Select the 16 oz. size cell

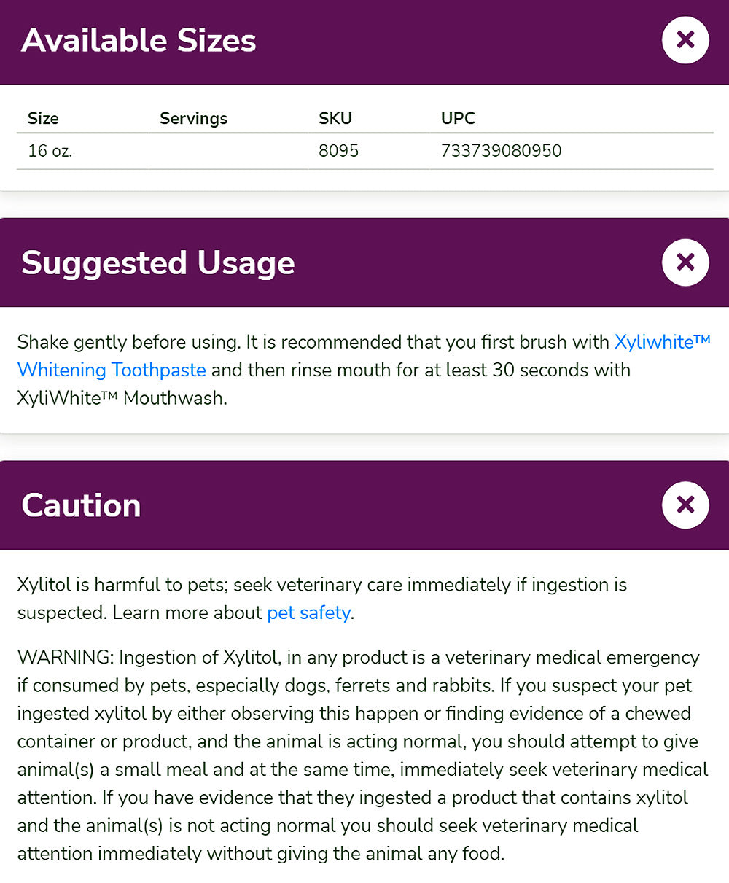pyautogui.click(x=50, y=151)
